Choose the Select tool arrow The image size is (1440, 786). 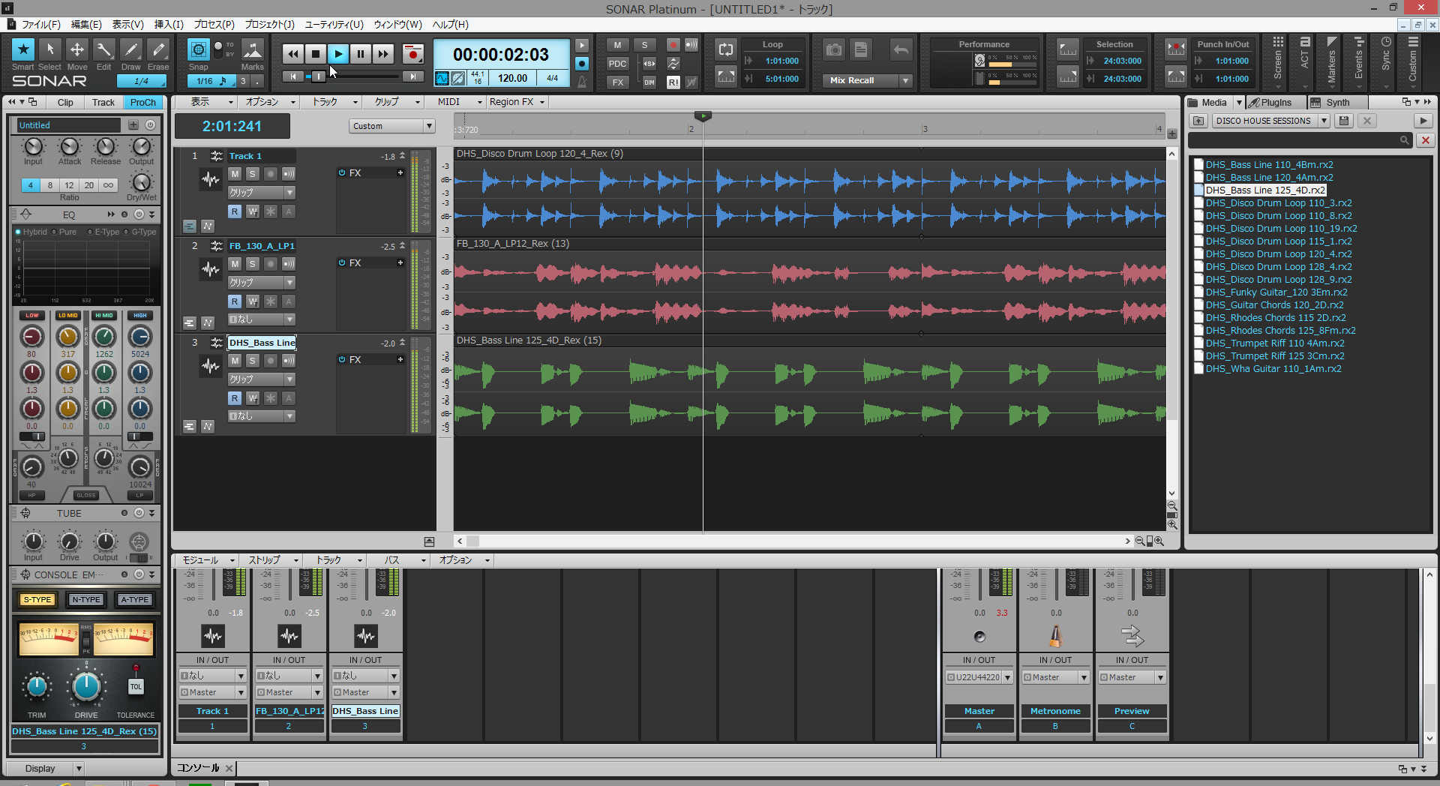coord(50,49)
